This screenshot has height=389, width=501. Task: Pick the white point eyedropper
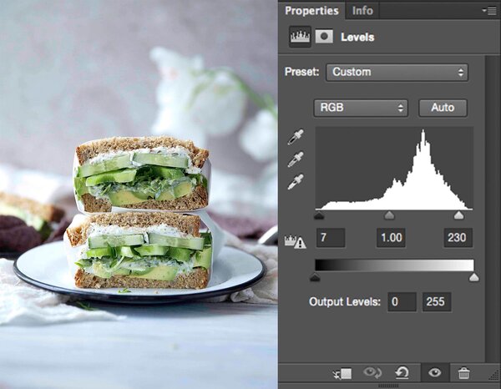click(x=296, y=182)
